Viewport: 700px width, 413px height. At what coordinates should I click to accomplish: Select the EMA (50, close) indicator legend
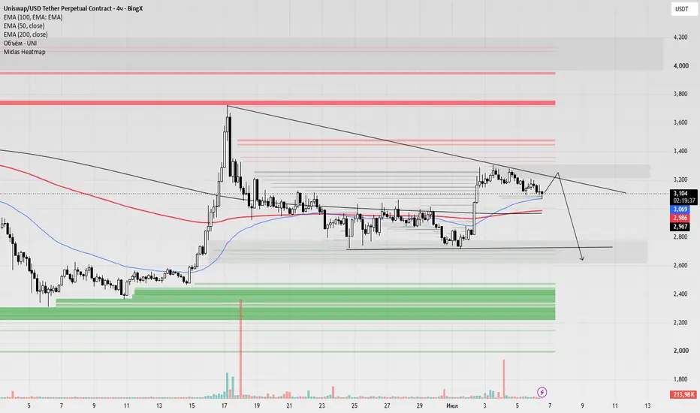point(24,26)
